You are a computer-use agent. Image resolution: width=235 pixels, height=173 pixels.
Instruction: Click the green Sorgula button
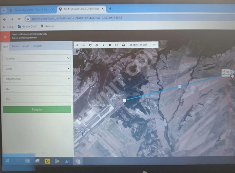tap(37, 109)
